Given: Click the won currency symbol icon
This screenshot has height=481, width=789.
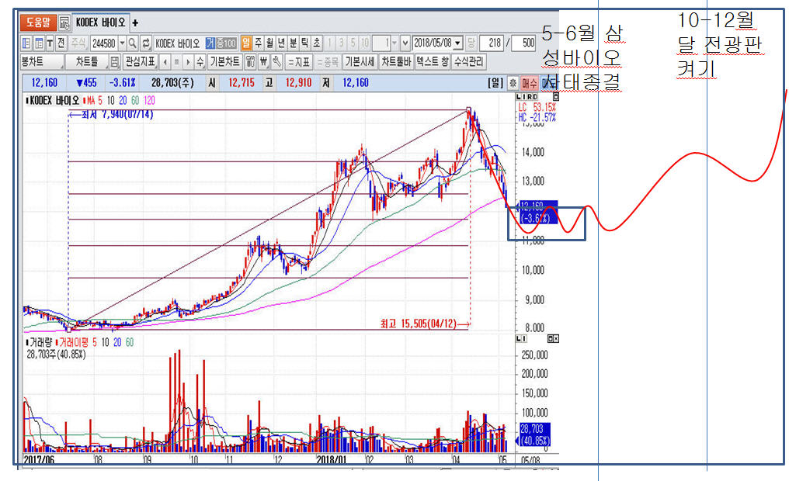Looking at the screenshot, I should click(x=264, y=62).
